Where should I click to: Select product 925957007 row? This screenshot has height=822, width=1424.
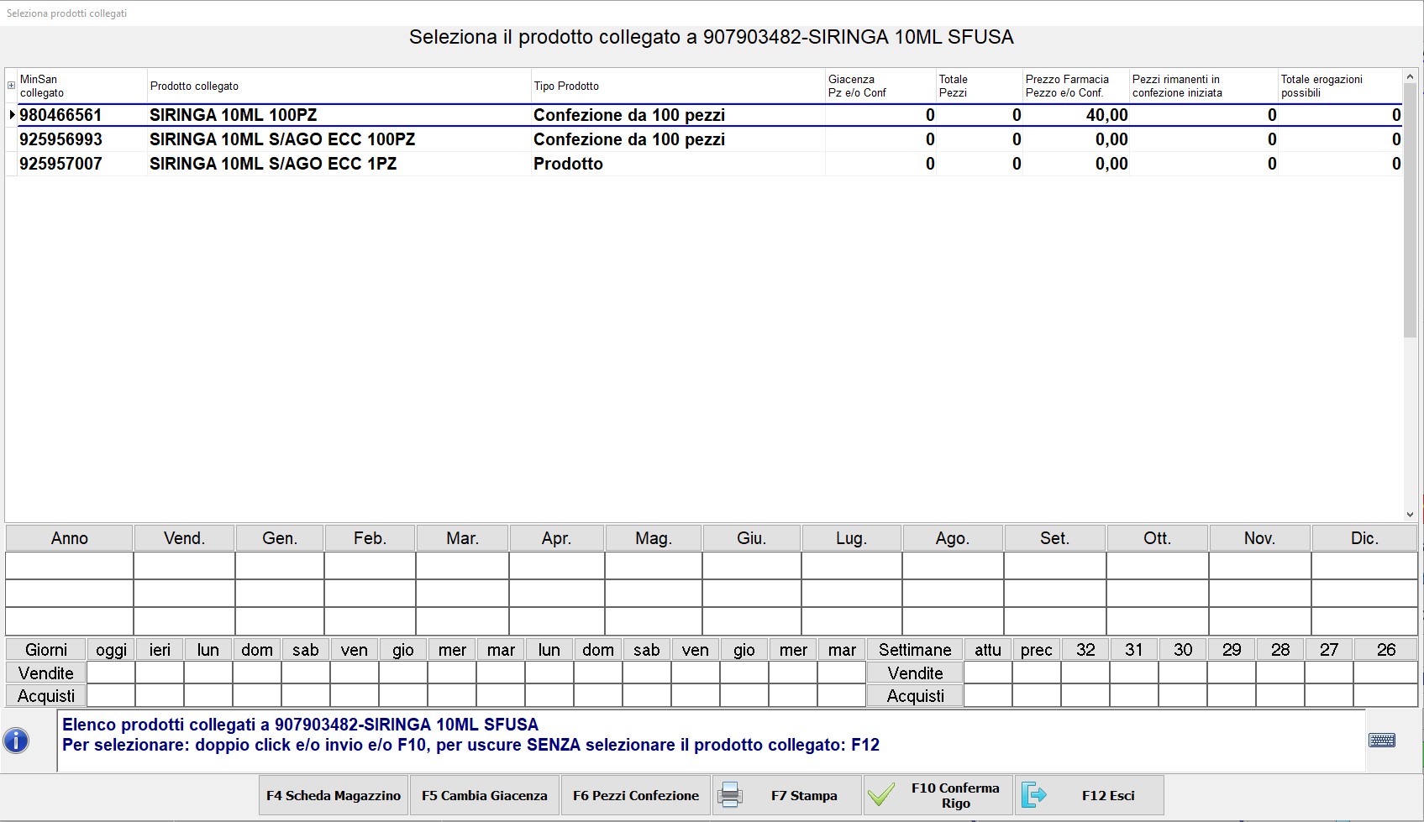coord(60,164)
